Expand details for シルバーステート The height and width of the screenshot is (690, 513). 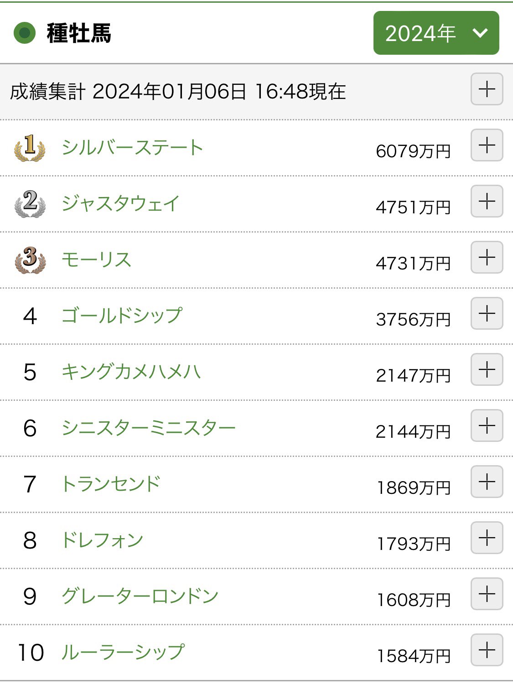click(487, 145)
